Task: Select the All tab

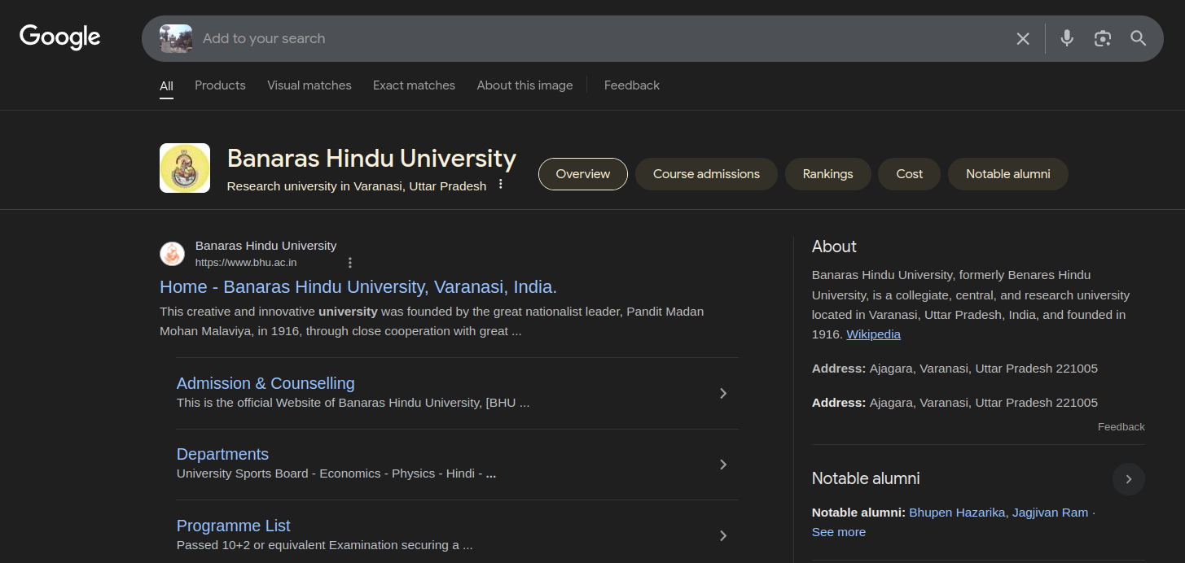Action: point(166,85)
